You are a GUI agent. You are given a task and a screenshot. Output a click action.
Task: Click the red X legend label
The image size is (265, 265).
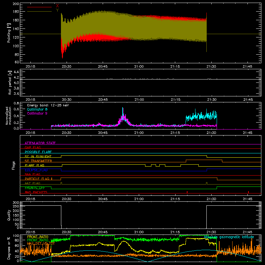point(57,6)
